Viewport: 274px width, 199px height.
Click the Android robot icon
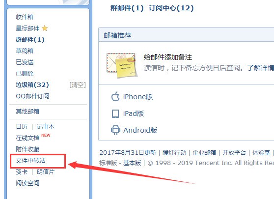click(115, 130)
